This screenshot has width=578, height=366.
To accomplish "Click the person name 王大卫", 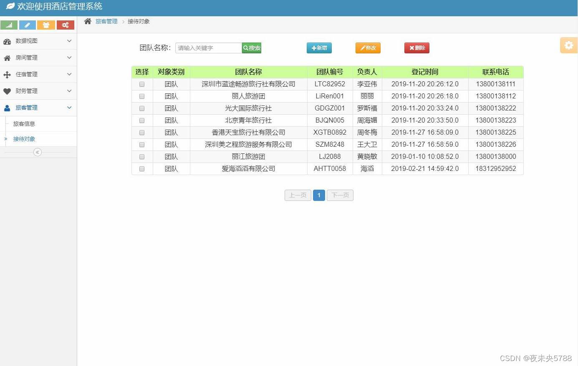I will pyautogui.click(x=367, y=145).
